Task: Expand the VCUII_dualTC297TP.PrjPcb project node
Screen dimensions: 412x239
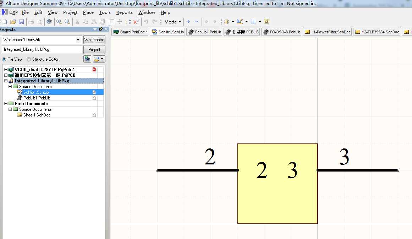Action: (6, 69)
